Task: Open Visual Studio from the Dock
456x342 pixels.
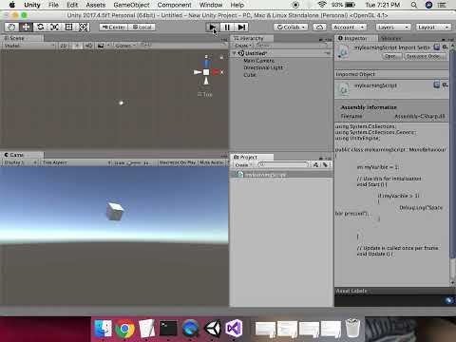Action: (x=234, y=328)
